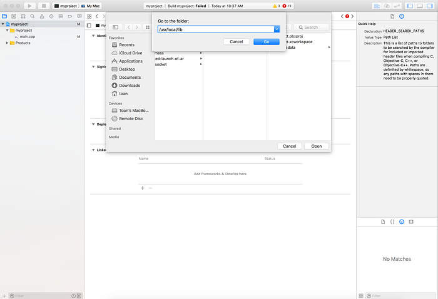Image resolution: width=438 pixels, height=299 pixels.
Task: Jump to the next issue
Action: pyautogui.click(x=352, y=16)
